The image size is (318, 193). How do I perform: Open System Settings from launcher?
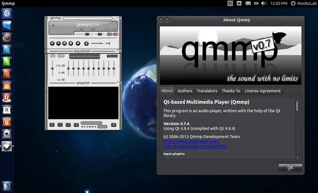tap(7, 134)
